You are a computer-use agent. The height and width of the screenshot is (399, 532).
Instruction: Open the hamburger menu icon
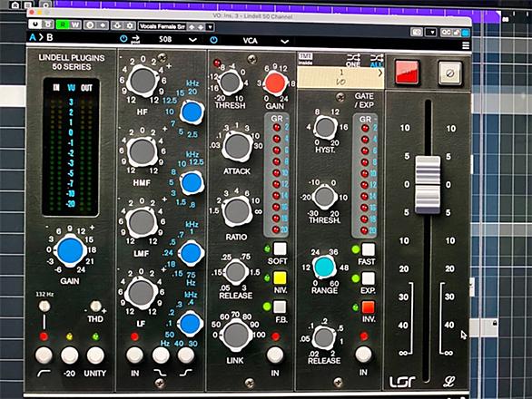(x=466, y=45)
